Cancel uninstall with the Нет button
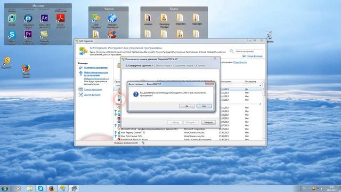Screen dimensions: 341x192 click(204, 106)
